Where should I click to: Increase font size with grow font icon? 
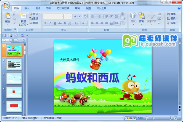tap(75, 16)
